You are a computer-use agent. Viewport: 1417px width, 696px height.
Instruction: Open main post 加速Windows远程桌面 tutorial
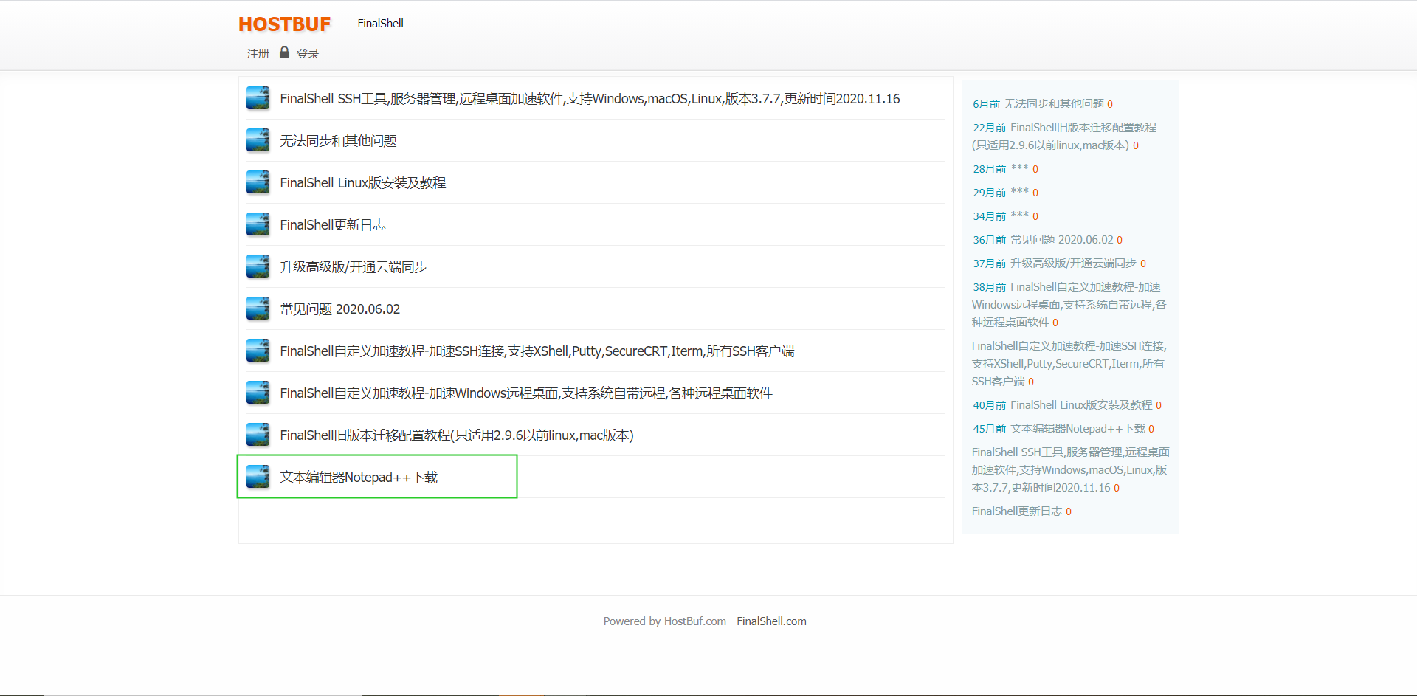click(526, 393)
